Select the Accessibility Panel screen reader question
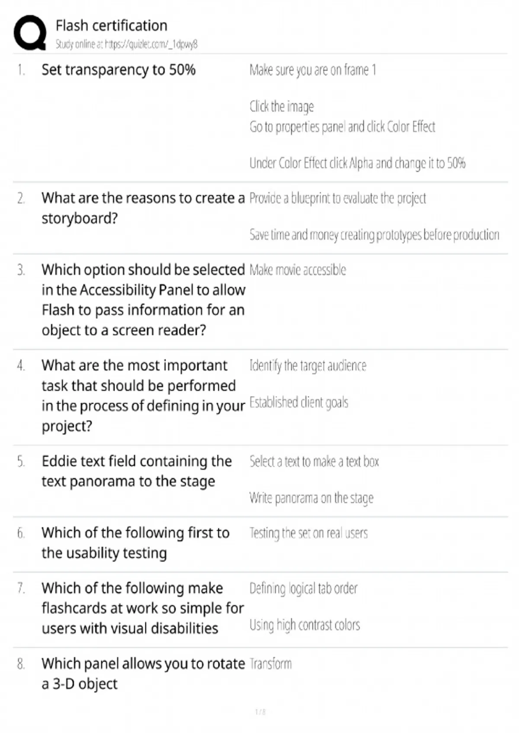This screenshot has height=735, width=519. coord(143,300)
